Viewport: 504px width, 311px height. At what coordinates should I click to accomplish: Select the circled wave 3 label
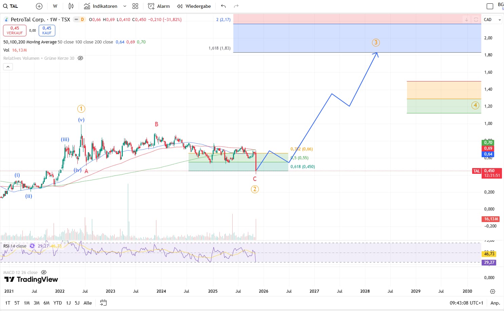375,42
